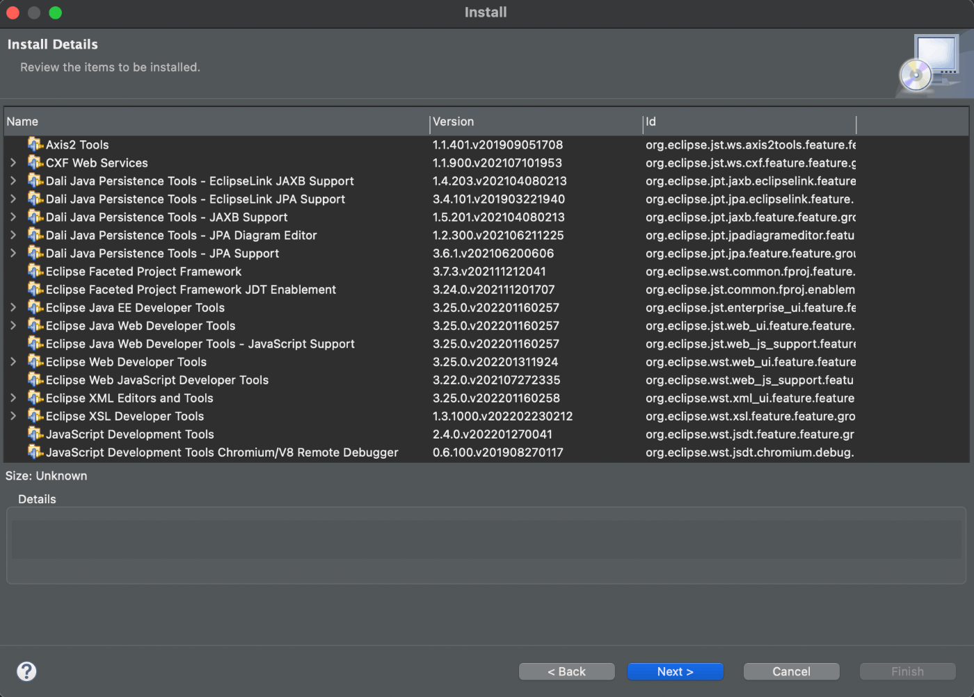Click version 1.4.203.v202104080213
Viewport: 974px width, 697px height.
500,181
